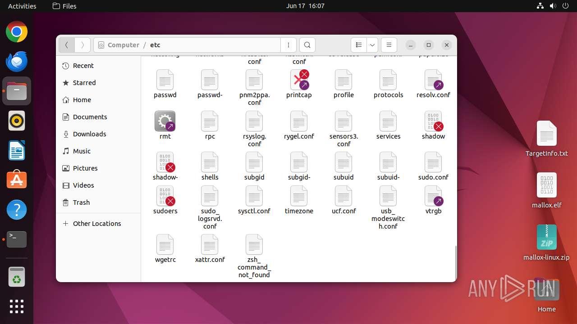Click the etc path segment

tap(155, 45)
